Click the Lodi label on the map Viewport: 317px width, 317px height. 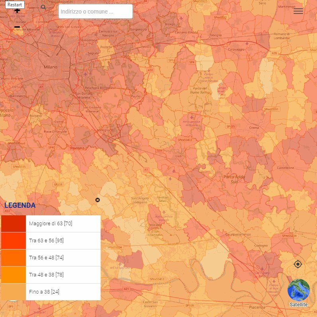point(178,156)
